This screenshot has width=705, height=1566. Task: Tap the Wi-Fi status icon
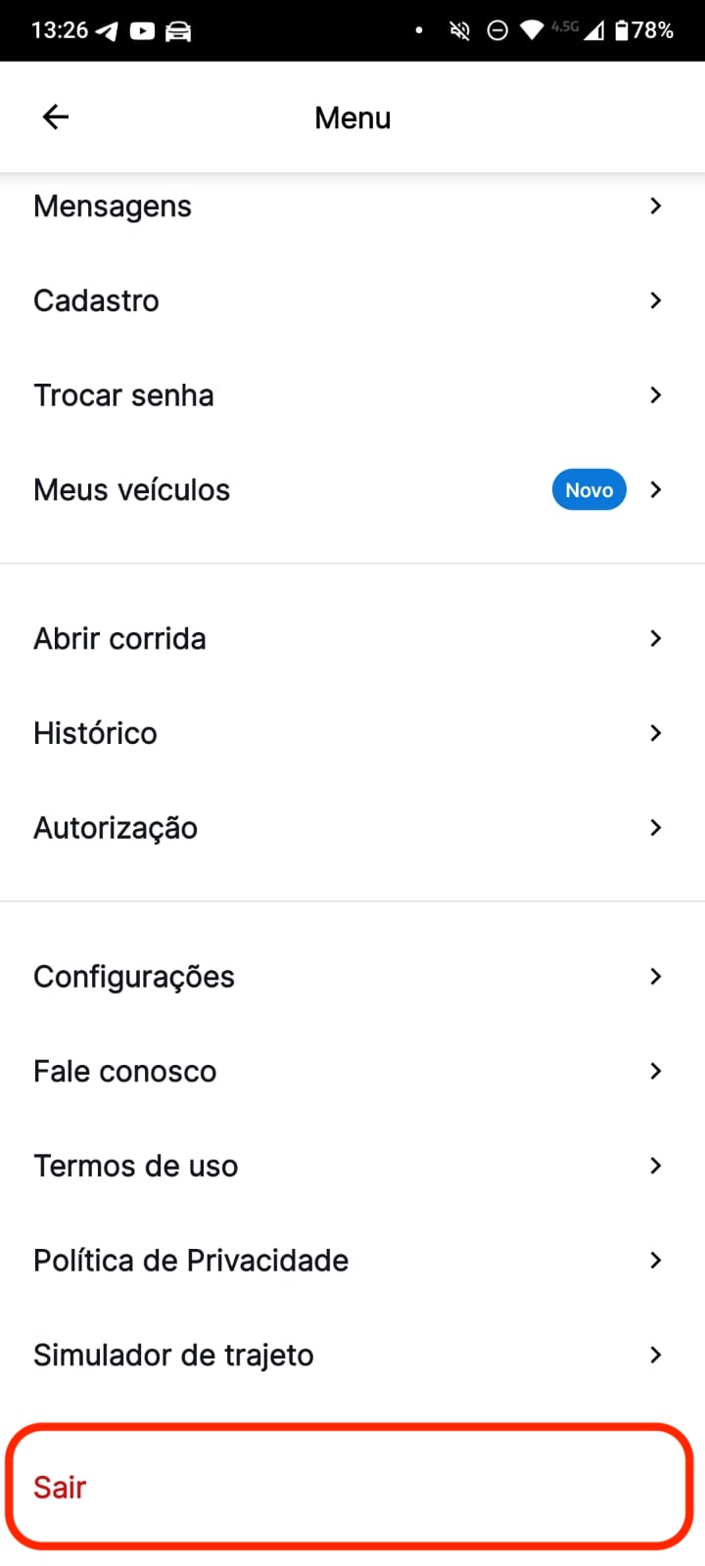532,31
